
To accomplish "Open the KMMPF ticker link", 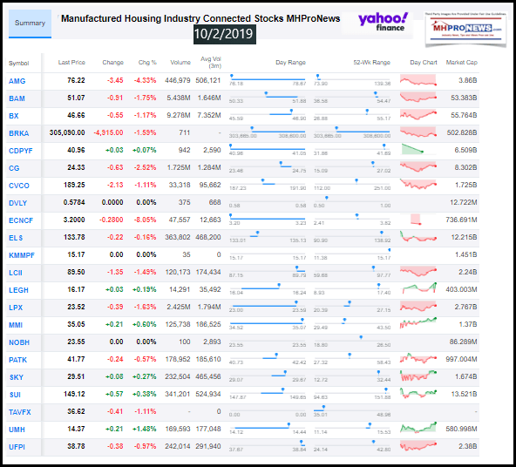I will coord(22,255).
